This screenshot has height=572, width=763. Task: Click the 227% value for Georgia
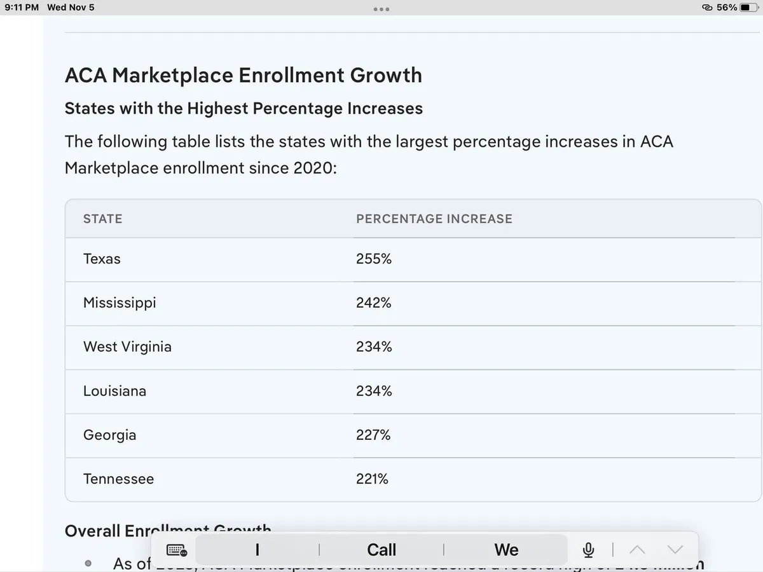[373, 435]
